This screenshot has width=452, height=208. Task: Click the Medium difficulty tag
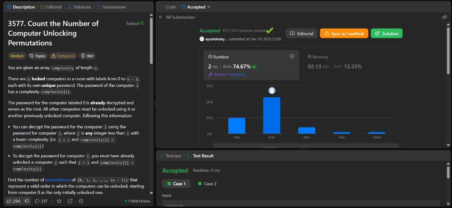[17, 56]
